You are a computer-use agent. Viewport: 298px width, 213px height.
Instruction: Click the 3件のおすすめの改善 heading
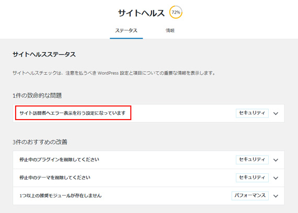click(40, 142)
